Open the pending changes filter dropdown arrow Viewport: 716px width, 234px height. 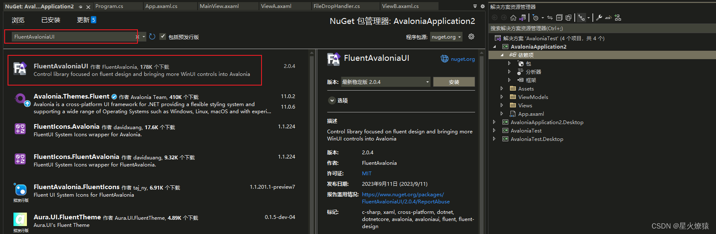click(x=543, y=18)
